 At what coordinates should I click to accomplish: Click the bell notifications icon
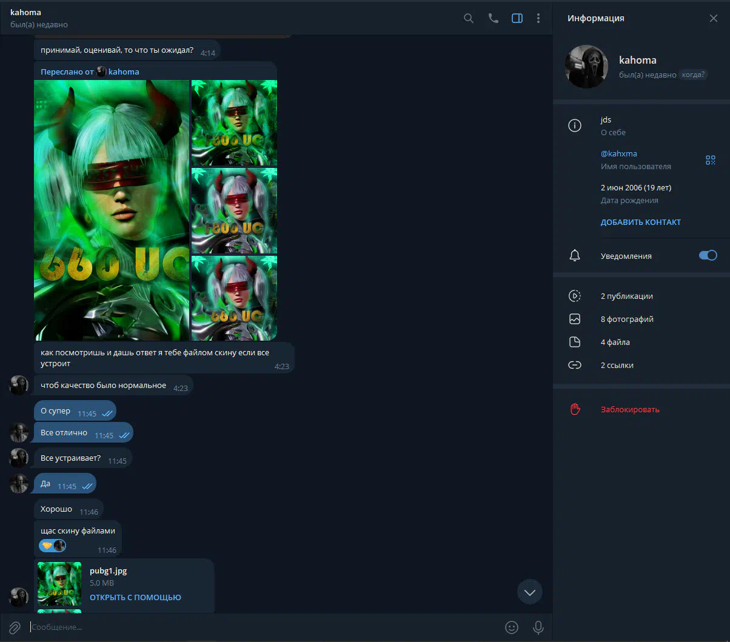click(575, 255)
